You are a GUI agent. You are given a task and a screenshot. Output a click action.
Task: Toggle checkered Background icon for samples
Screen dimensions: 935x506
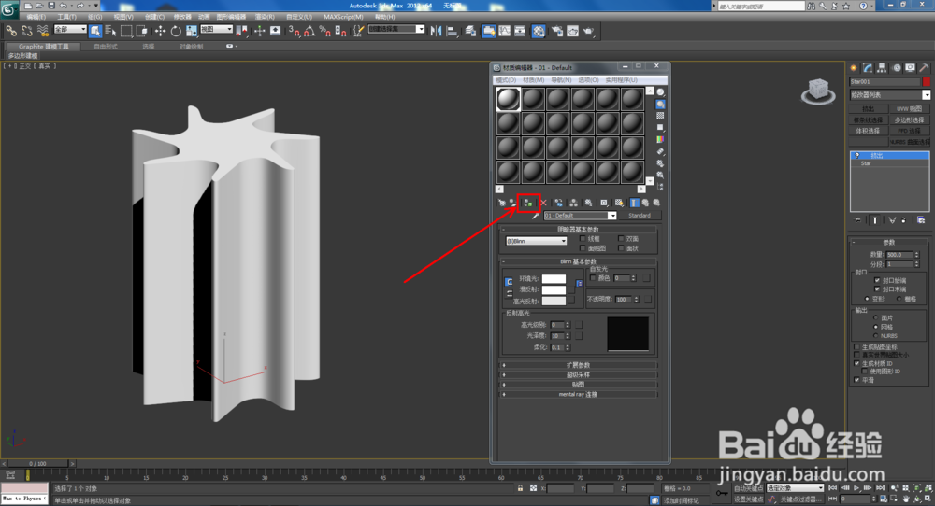pyautogui.click(x=661, y=116)
